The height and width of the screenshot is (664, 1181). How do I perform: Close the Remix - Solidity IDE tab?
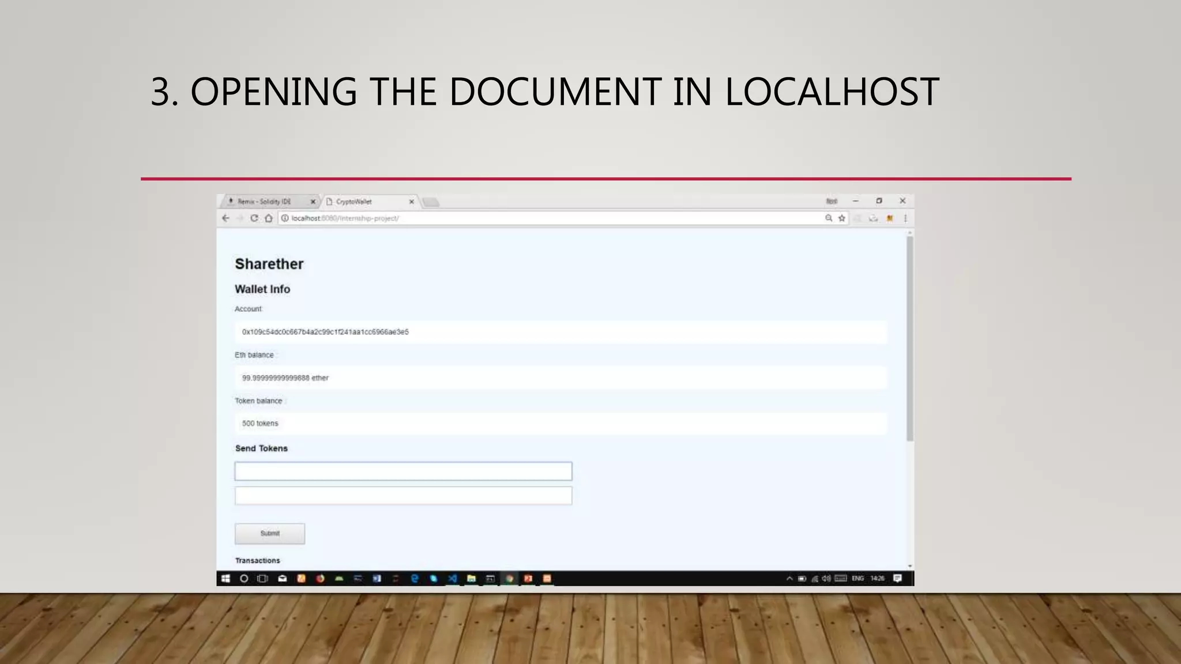coord(313,202)
